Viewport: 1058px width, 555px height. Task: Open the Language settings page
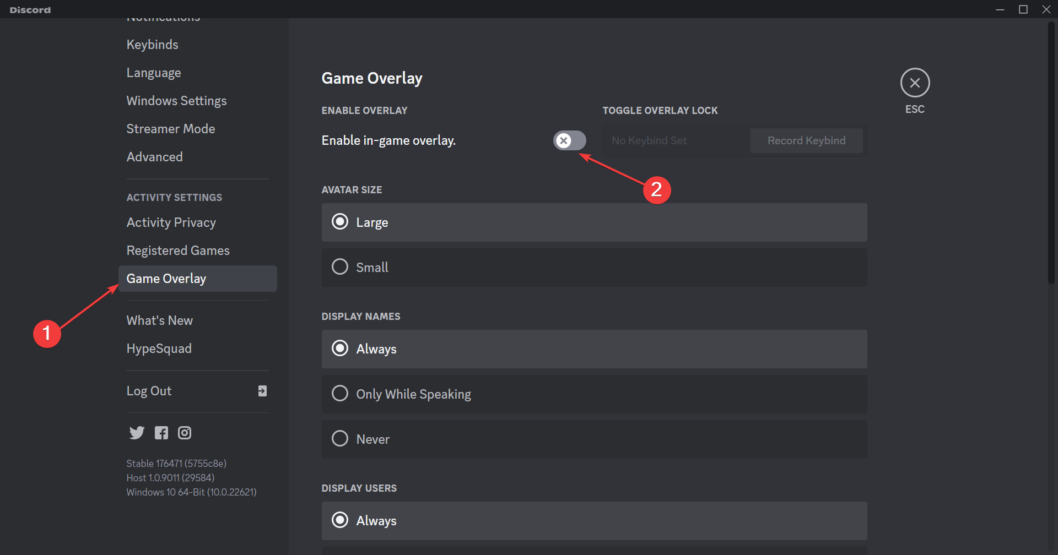197,73
